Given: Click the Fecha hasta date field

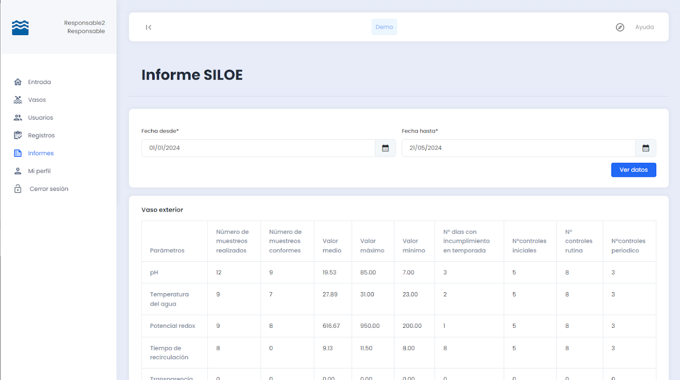Looking at the screenshot, I should [519, 148].
